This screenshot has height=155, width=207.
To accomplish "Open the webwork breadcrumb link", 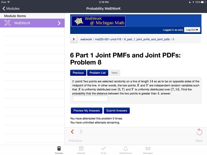I will point(86,39).
